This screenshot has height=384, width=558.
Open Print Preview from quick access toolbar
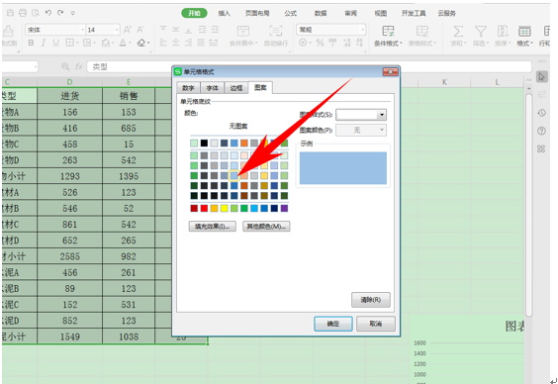point(36,13)
